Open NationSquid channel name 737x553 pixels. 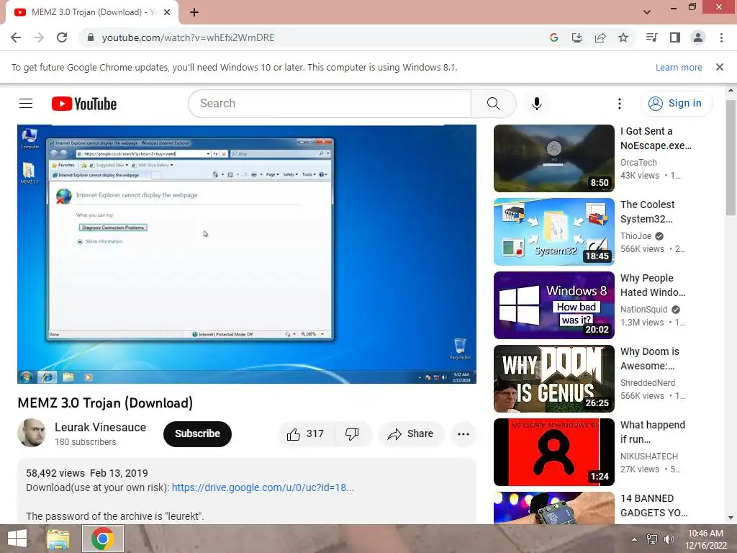(644, 310)
